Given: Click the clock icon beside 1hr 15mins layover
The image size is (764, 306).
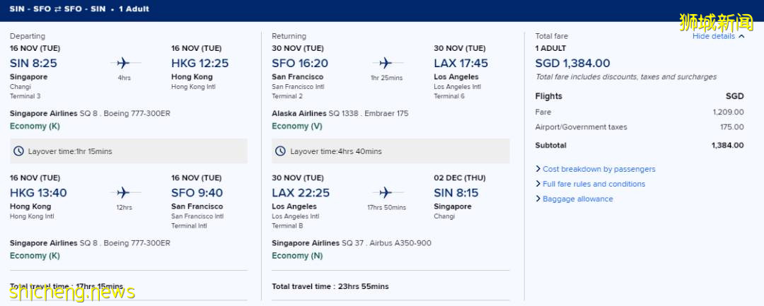Looking at the screenshot, I should (18, 151).
